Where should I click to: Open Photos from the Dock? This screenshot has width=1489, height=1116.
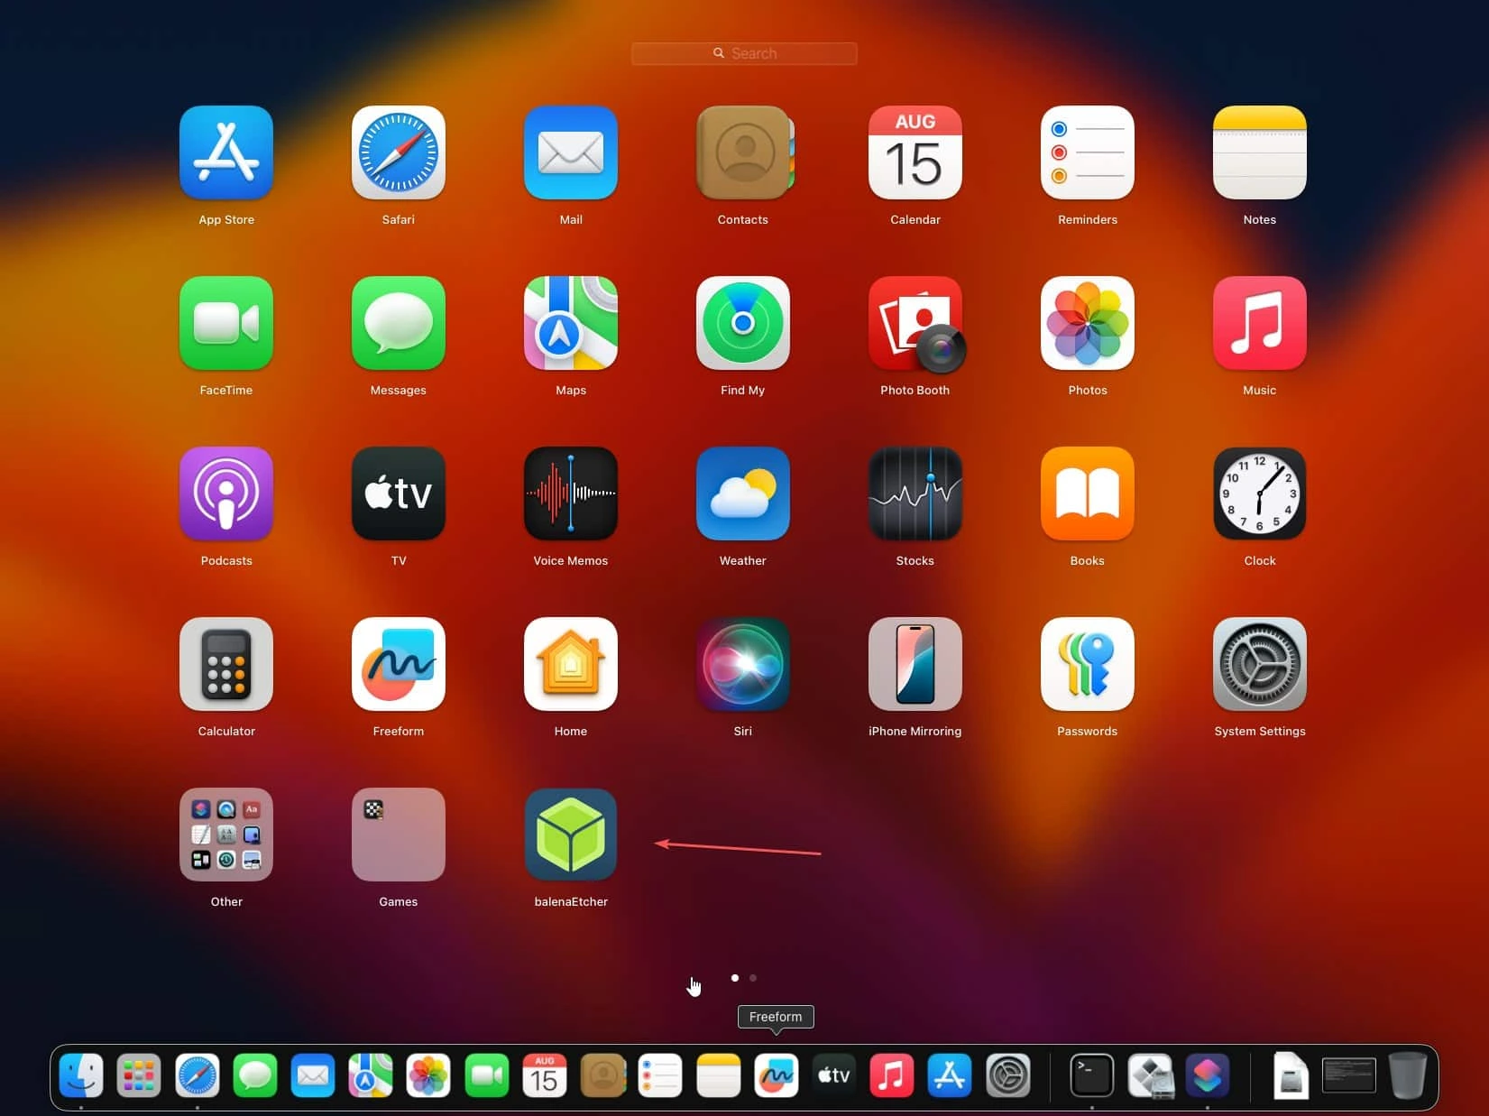tap(428, 1075)
